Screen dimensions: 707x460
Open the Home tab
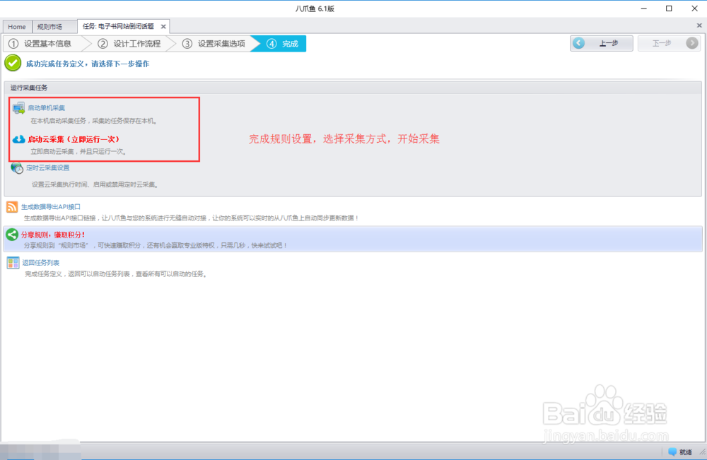(17, 27)
